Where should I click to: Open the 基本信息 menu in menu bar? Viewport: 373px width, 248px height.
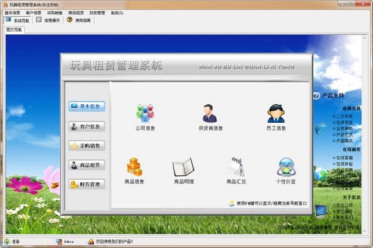tap(12, 12)
